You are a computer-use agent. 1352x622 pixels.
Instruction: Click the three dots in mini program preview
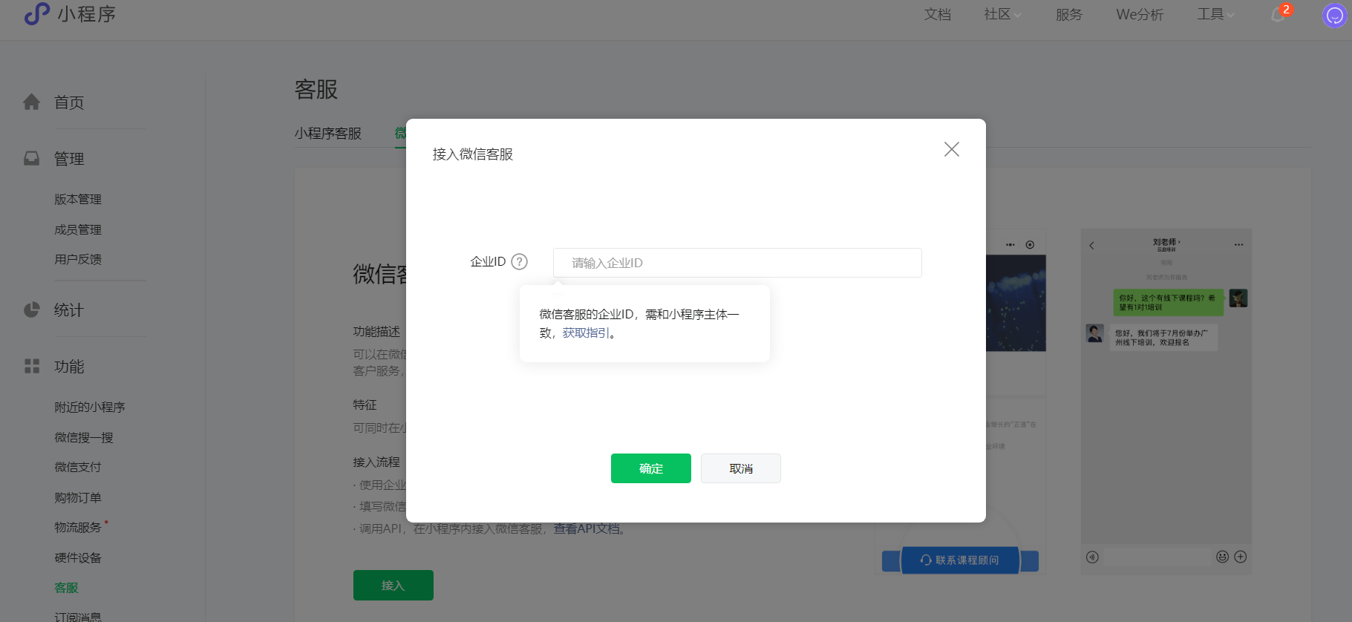1010,245
